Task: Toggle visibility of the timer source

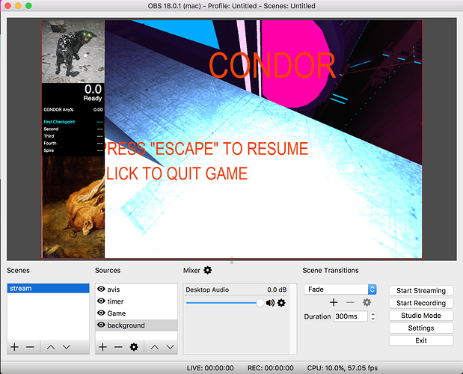Action: point(102,301)
